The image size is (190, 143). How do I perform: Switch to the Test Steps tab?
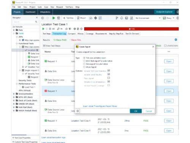point(47,34)
